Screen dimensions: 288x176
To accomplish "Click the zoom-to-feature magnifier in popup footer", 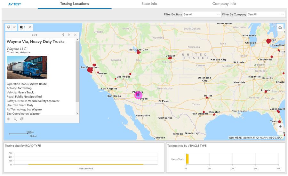I will click(15, 119).
